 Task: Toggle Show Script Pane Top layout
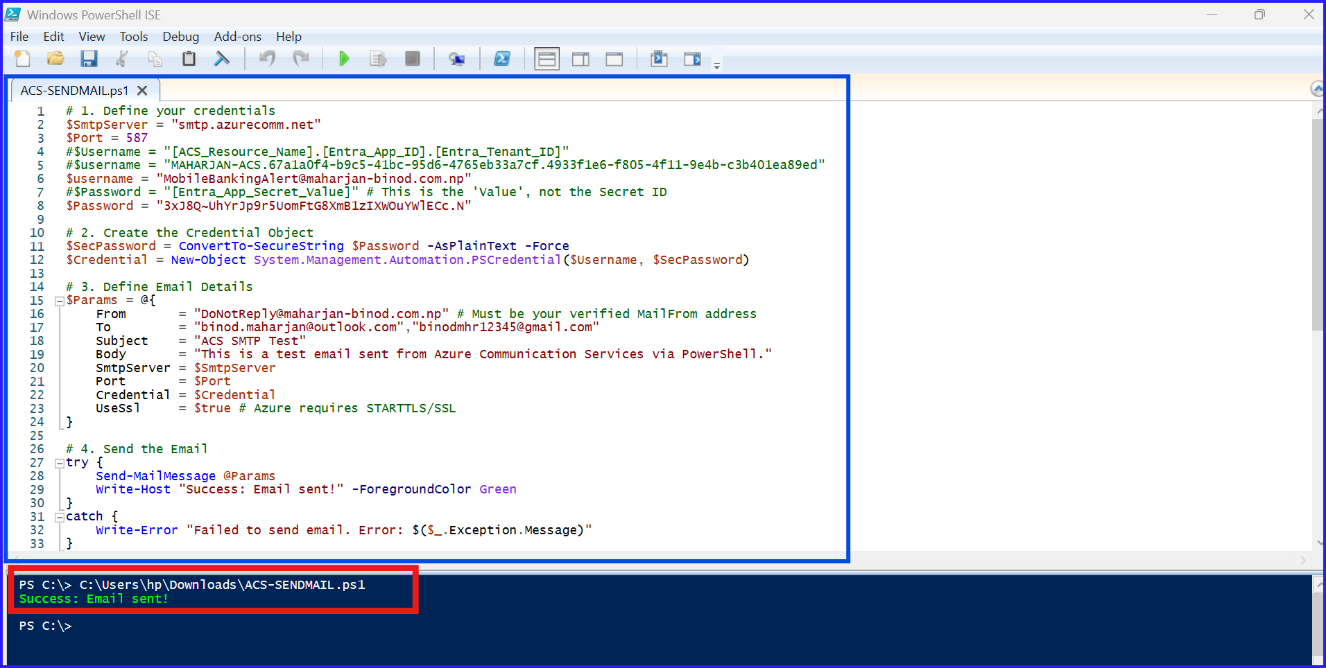(546, 59)
